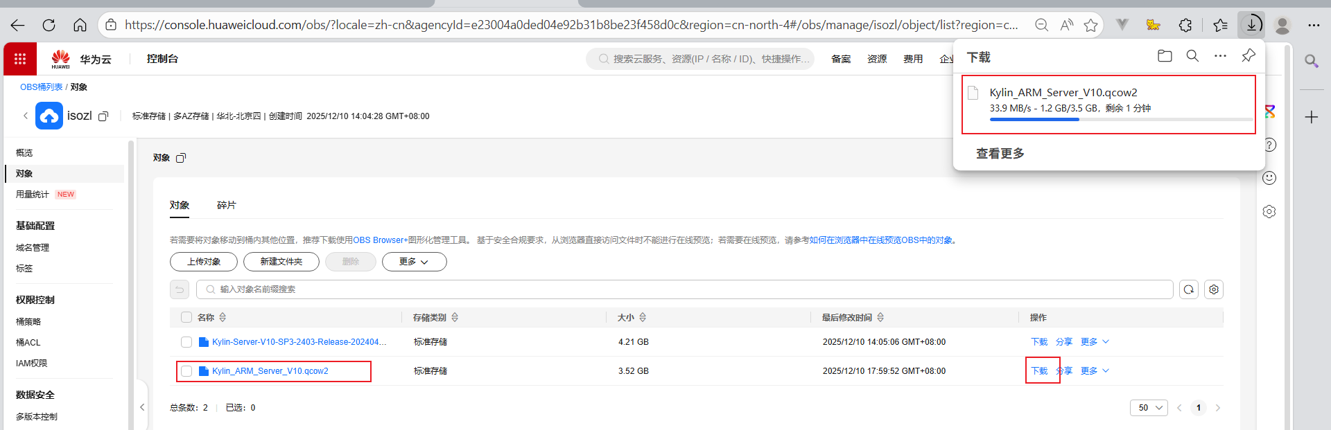Open downloads folder from the download panel
This screenshot has width=1331, height=430.
click(x=1165, y=56)
